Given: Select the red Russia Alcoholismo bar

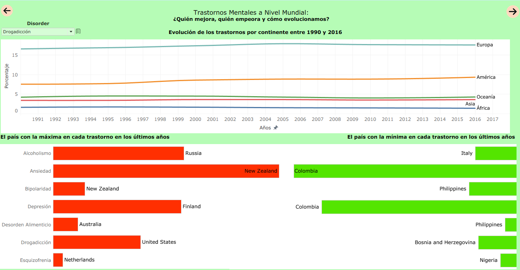Looking at the screenshot, I should (118, 153).
